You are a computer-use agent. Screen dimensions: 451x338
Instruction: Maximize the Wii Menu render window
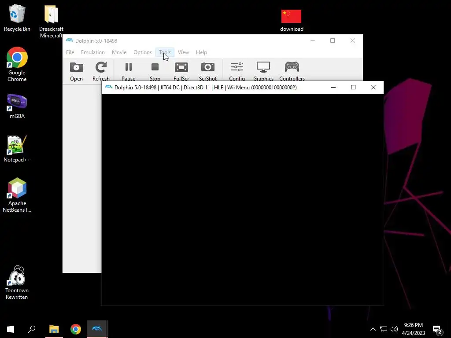(x=353, y=88)
